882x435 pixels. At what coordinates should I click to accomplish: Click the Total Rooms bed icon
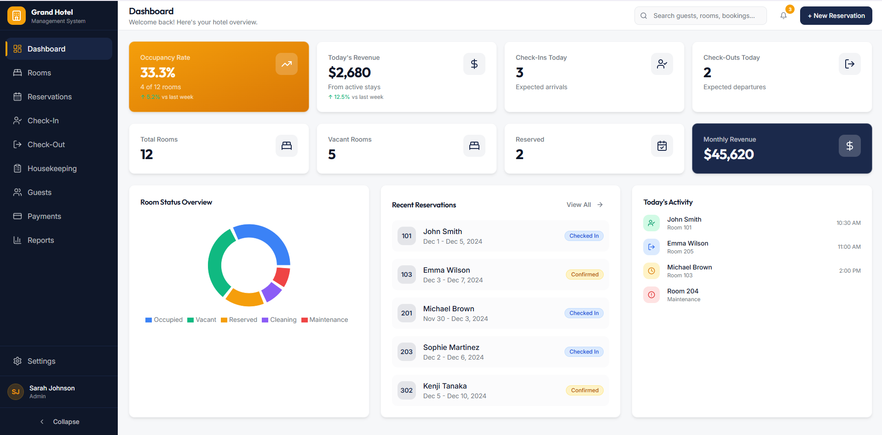287,146
